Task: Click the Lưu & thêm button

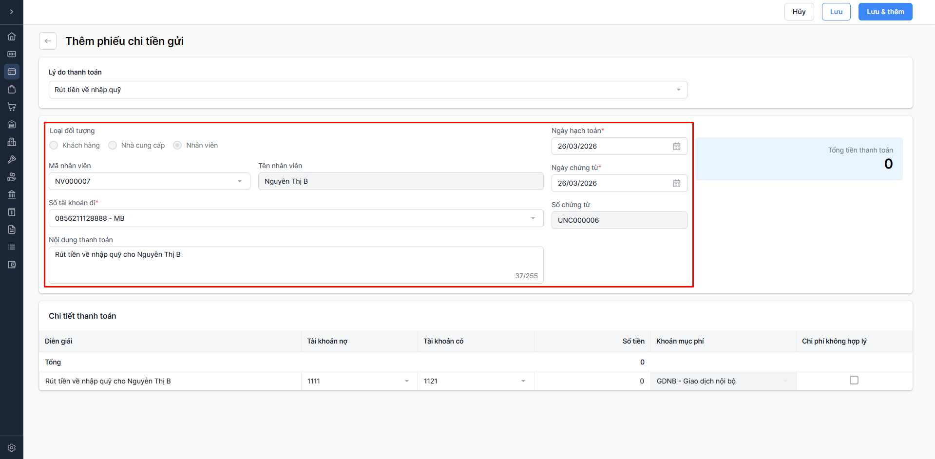Action: (x=885, y=12)
